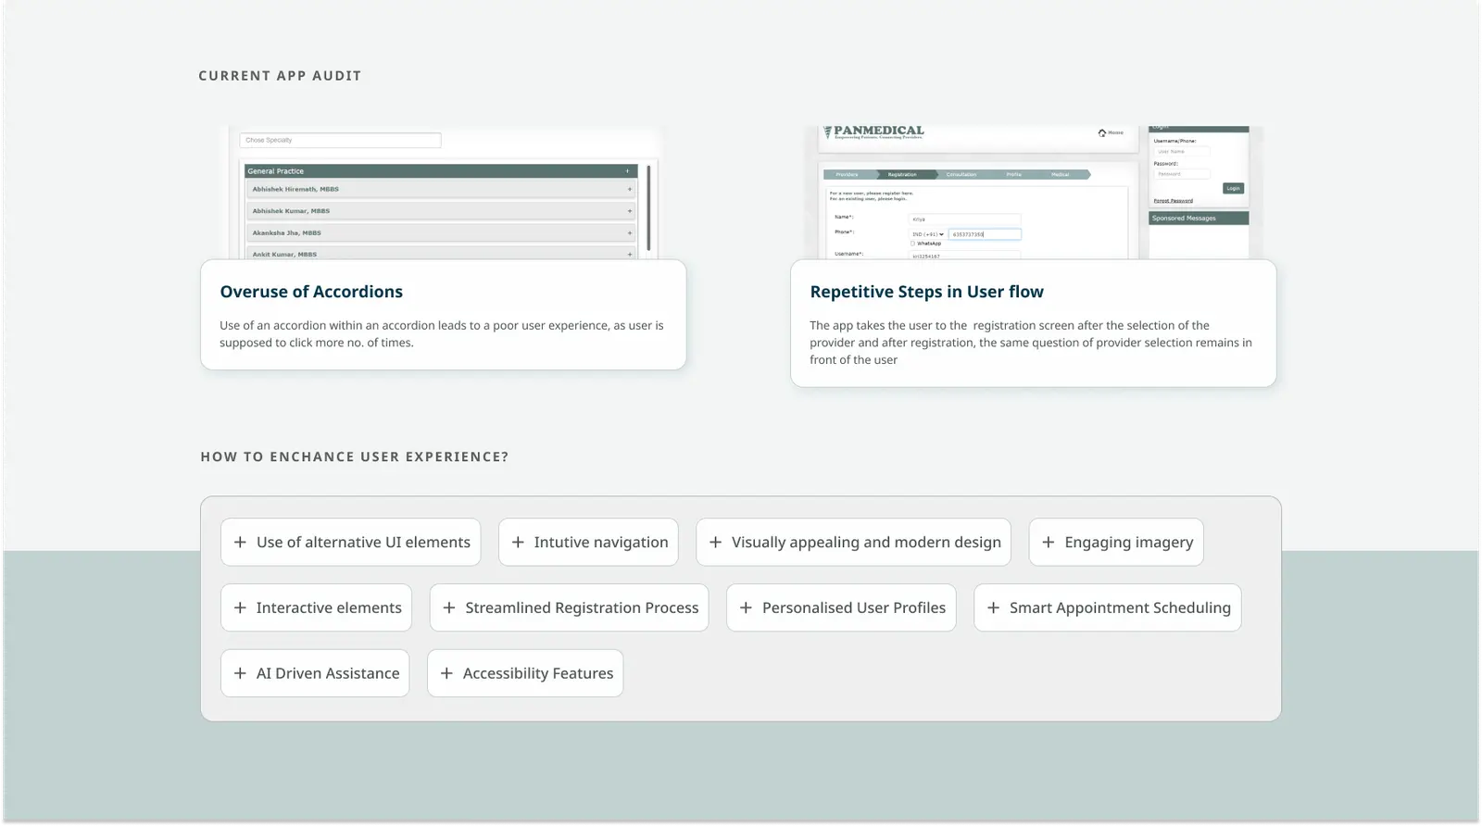Click the Repetitive Steps in User flow heading
This screenshot has height=826, width=1482.
(x=926, y=292)
